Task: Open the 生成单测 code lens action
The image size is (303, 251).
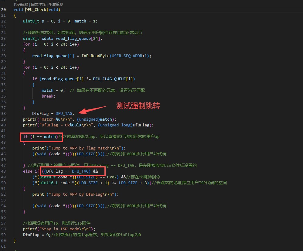Action: pos(56,4)
